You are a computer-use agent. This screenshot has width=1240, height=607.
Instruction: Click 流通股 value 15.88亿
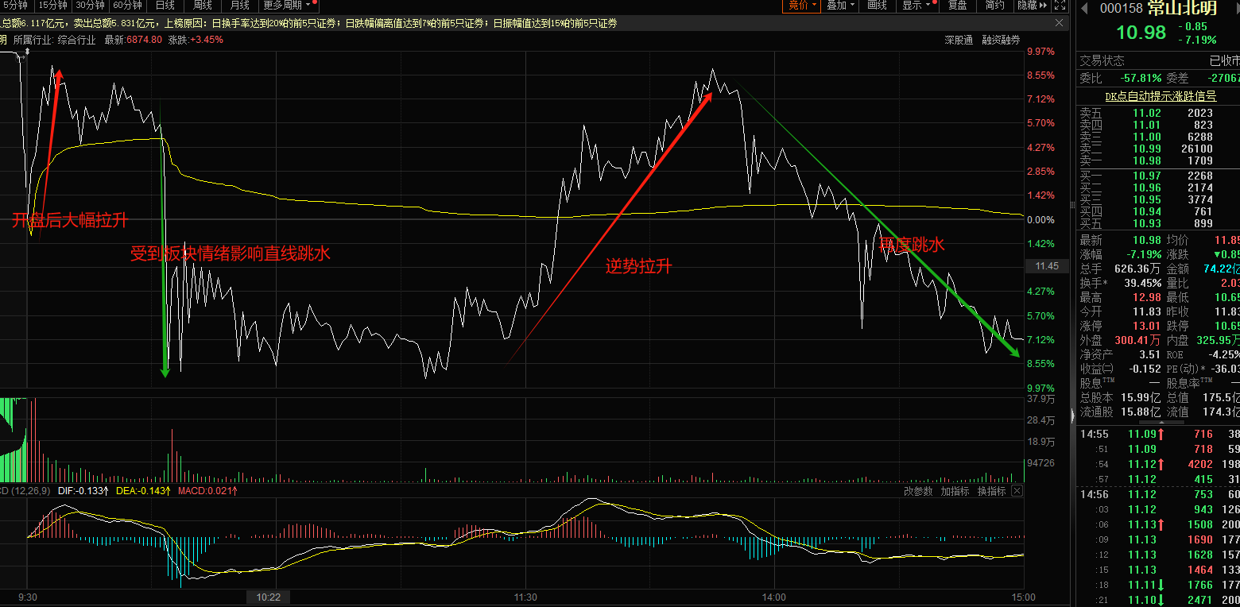coord(1141,412)
